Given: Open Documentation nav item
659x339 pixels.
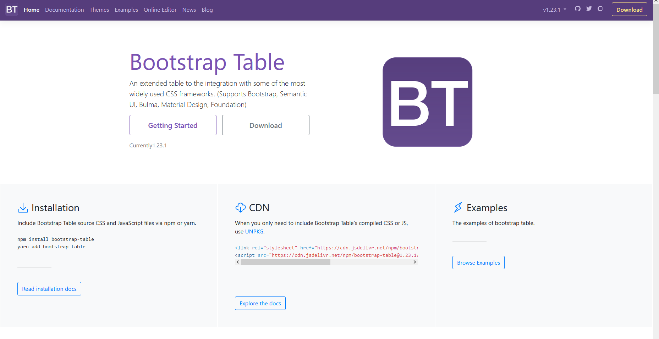Looking at the screenshot, I should [x=65, y=10].
